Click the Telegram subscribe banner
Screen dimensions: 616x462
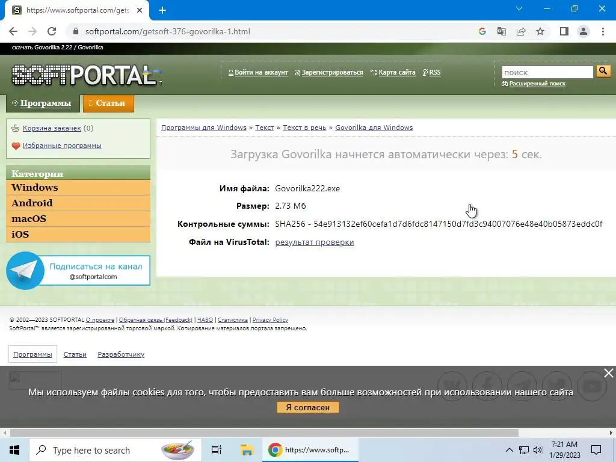pos(78,271)
